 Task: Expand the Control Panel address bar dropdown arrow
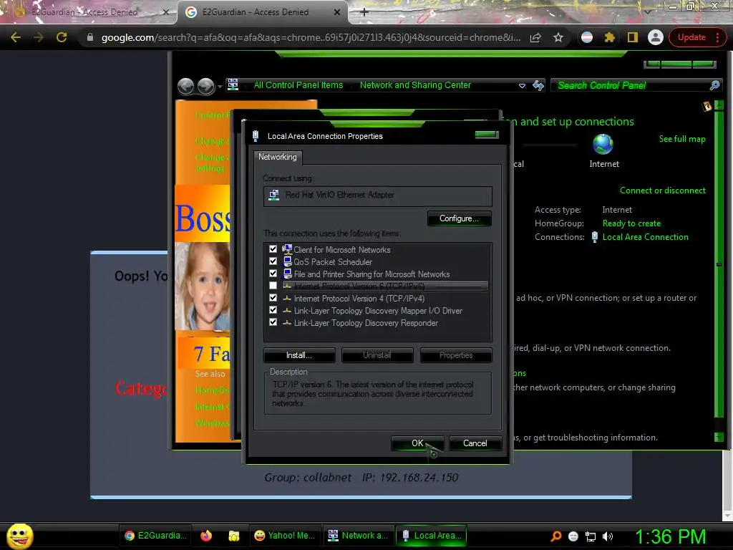pos(522,86)
